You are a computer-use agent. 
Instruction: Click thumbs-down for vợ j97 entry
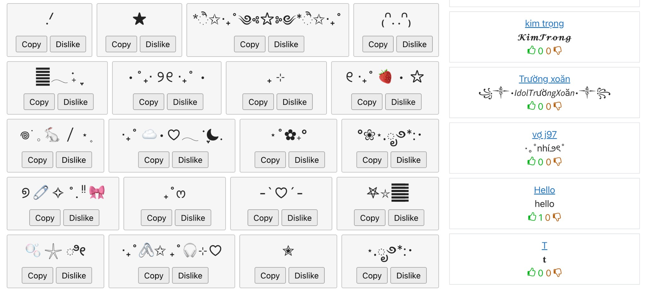point(557,162)
